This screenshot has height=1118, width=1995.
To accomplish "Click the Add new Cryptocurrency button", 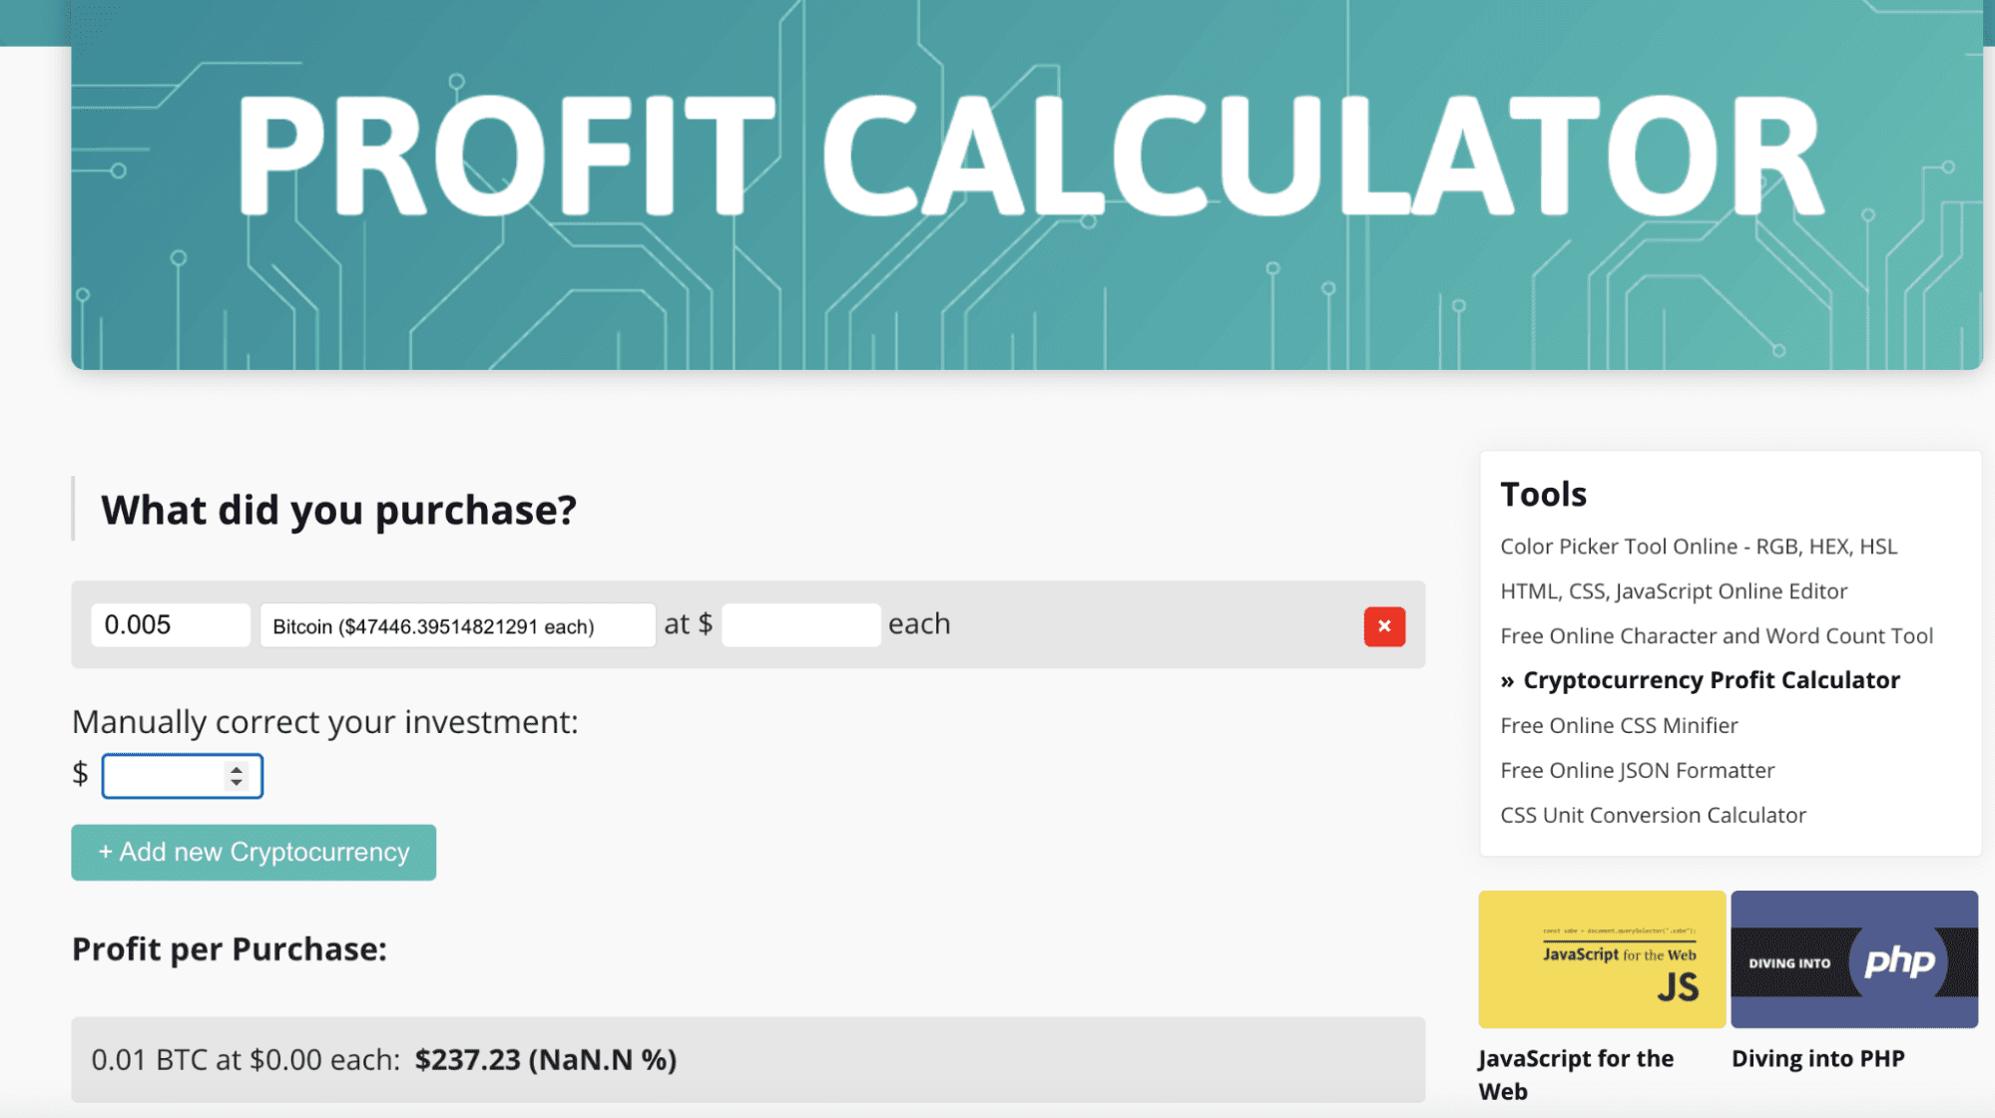I will 253,851.
